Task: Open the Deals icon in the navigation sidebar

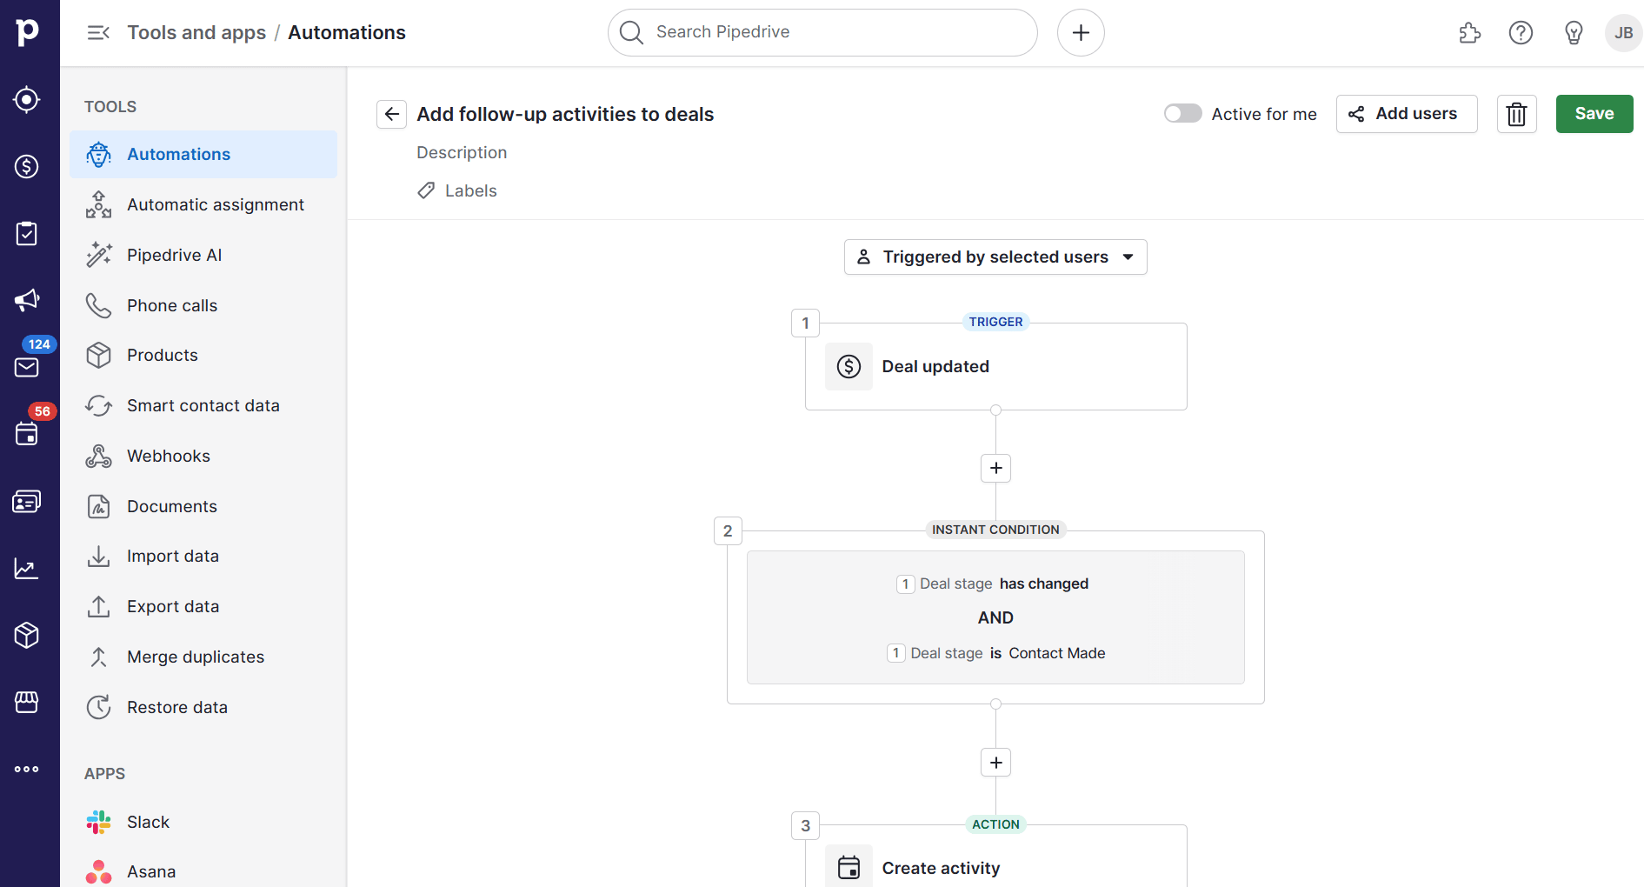Action: tap(26, 167)
